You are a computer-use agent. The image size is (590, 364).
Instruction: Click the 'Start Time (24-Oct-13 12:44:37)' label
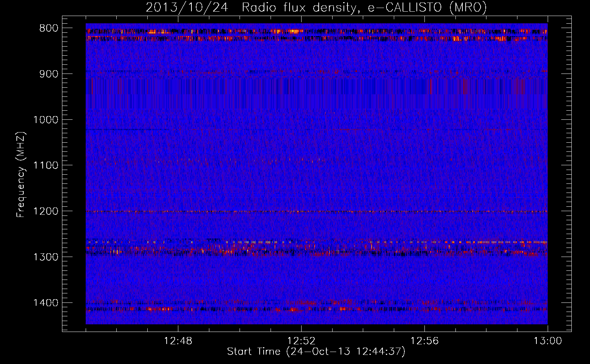(316, 352)
